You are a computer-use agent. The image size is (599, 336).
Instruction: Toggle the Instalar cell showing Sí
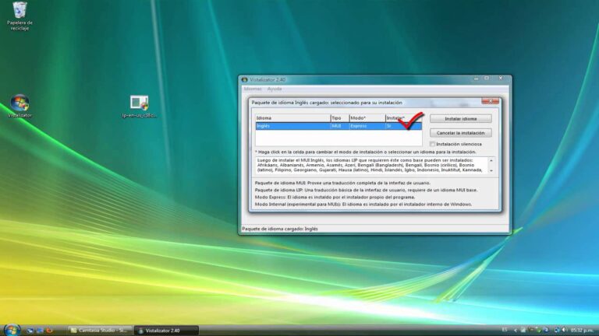pos(389,125)
